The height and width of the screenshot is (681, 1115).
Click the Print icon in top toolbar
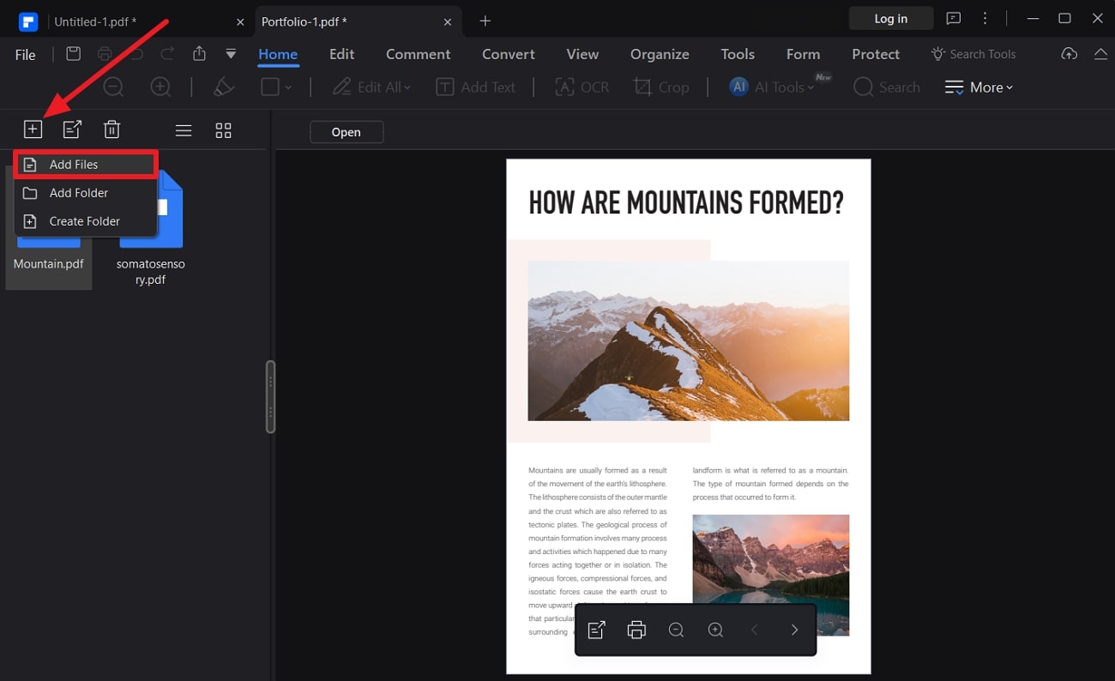pyautogui.click(x=105, y=54)
